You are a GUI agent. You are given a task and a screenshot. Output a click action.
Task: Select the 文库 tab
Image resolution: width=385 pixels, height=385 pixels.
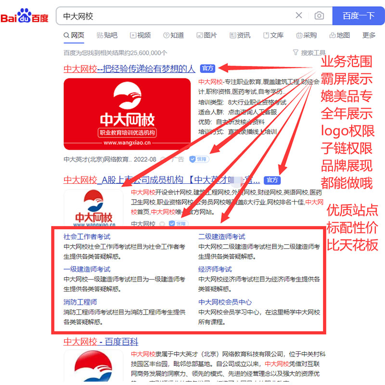point(273,35)
